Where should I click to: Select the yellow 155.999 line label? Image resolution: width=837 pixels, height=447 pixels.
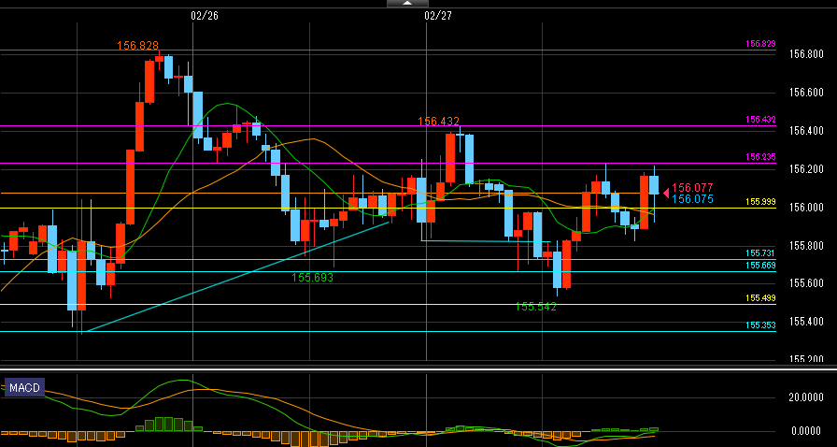tap(760, 202)
